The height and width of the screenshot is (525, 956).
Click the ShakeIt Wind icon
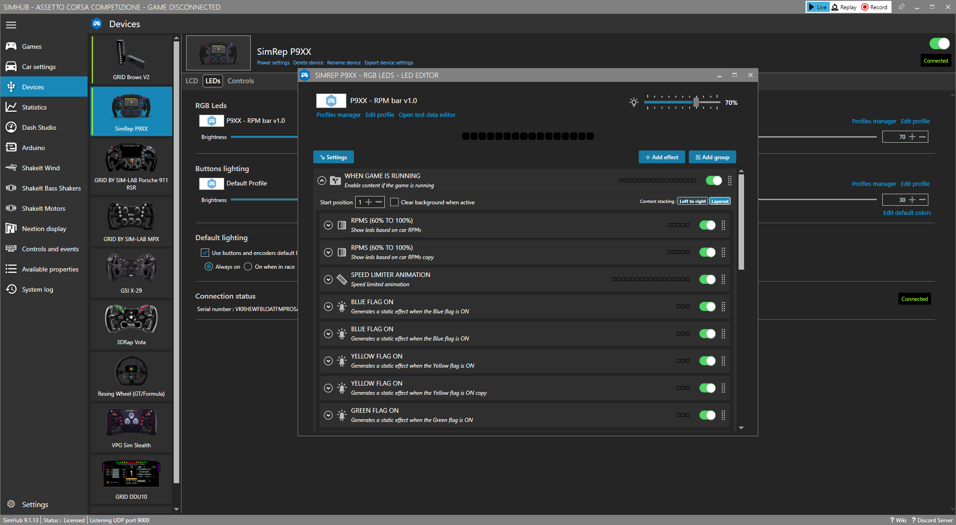pyautogui.click(x=11, y=168)
